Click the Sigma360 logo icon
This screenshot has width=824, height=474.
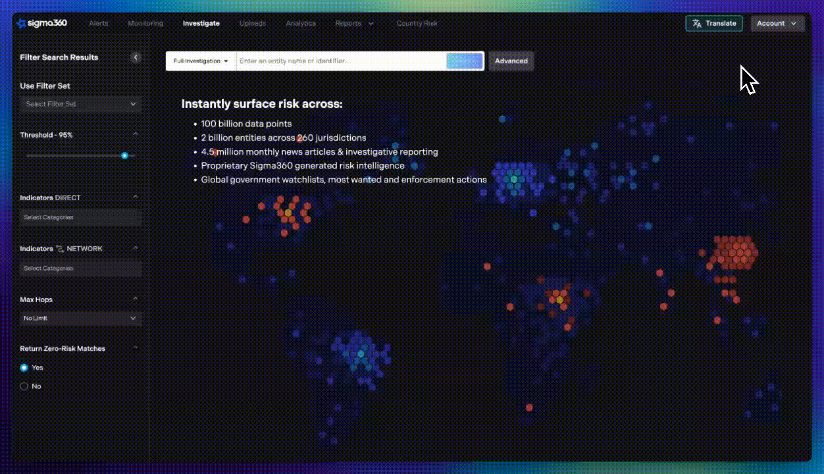coord(20,24)
